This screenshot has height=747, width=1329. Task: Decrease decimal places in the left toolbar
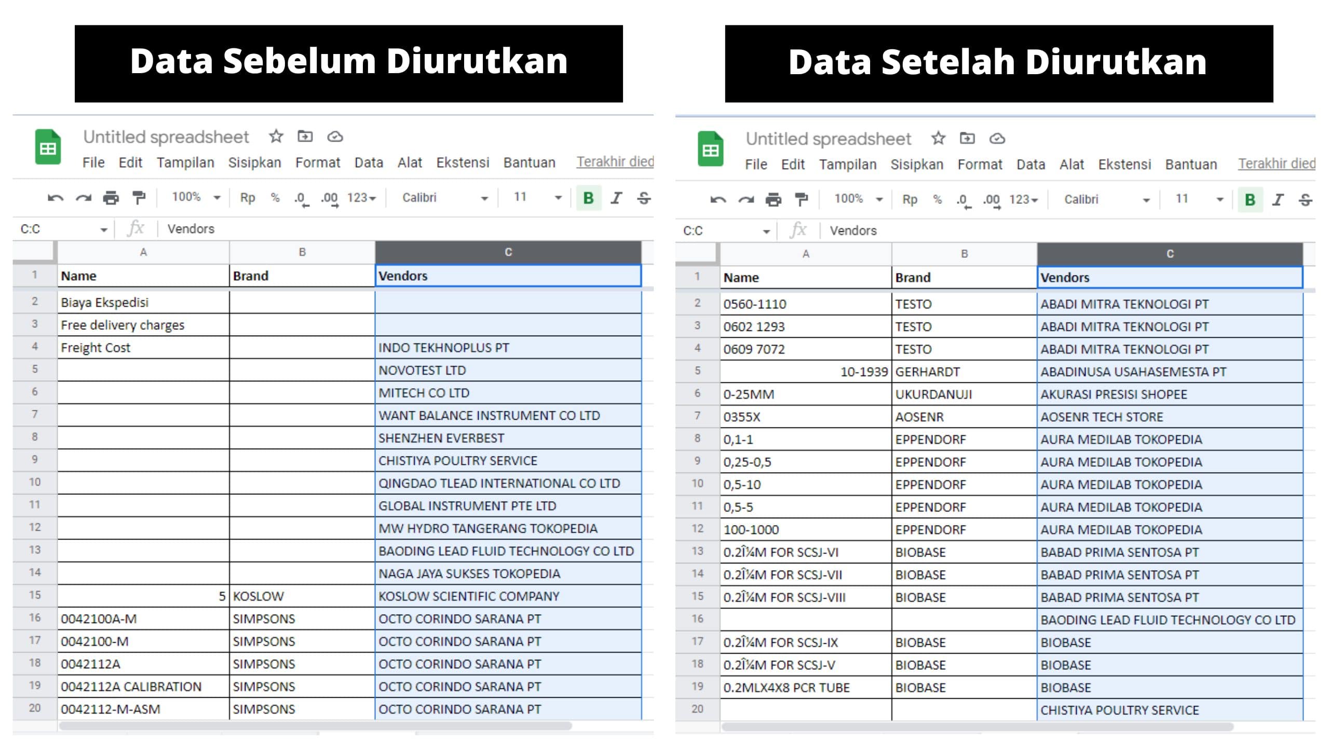[x=301, y=199]
